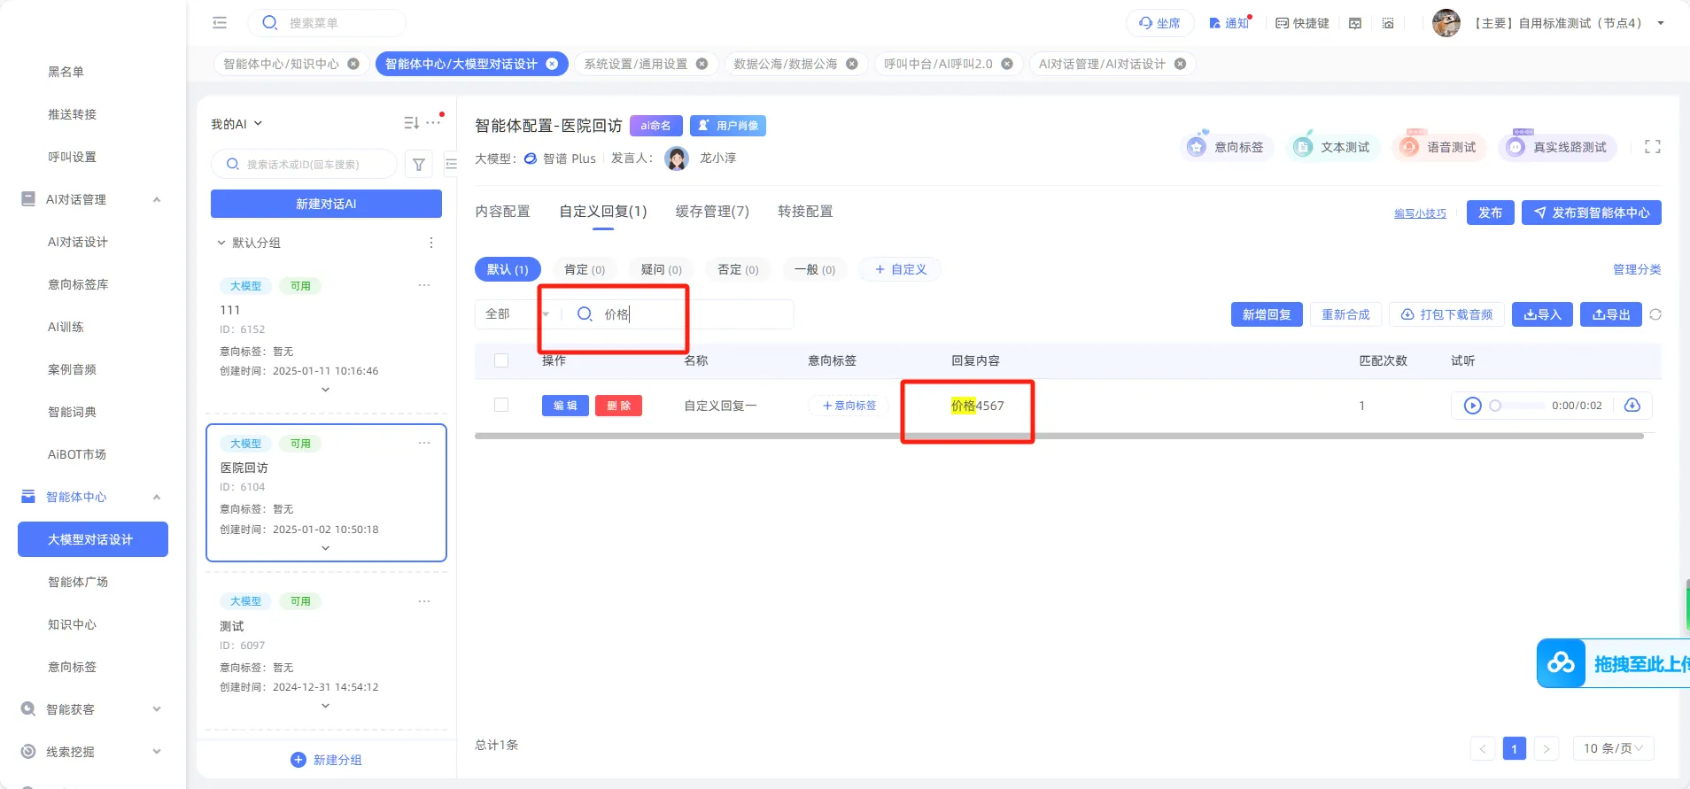Click 新建对话AI button
The image size is (1690, 789).
point(326,204)
